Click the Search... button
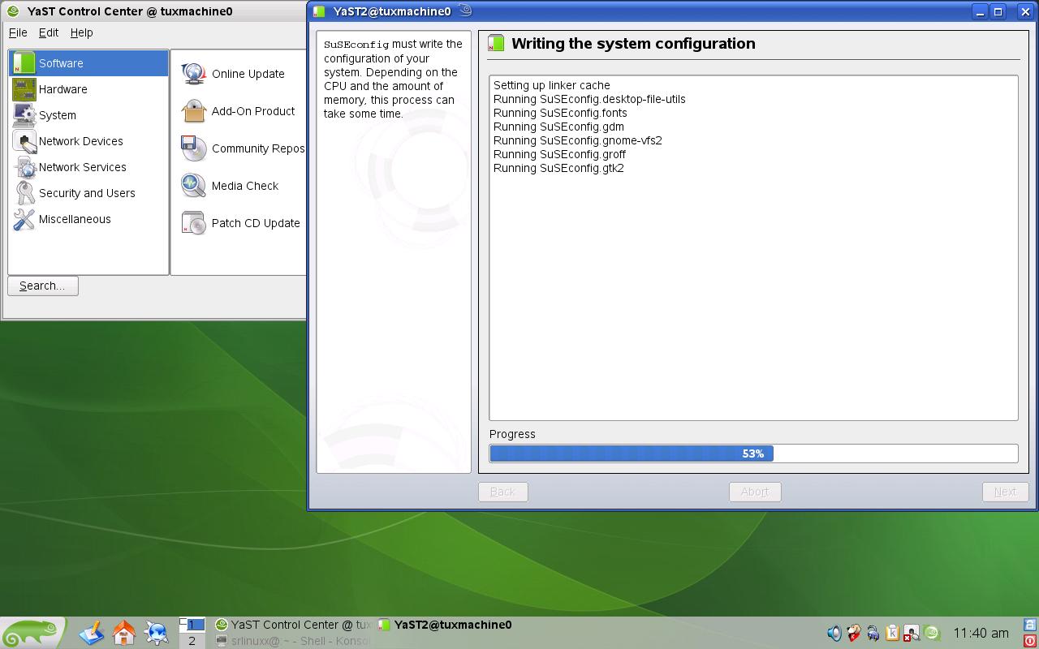1039x649 pixels. click(x=43, y=286)
